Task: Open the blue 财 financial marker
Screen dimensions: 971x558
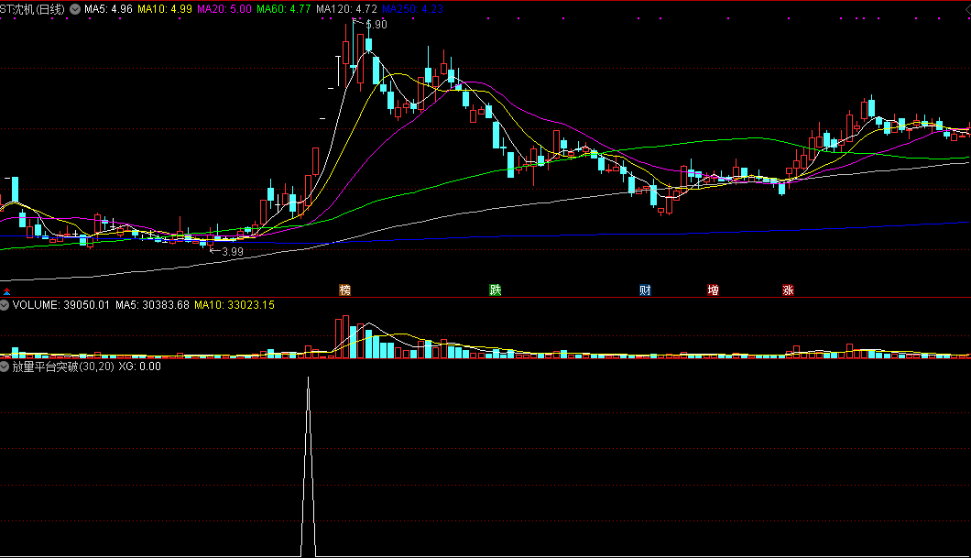Action: (x=645, y=290)
